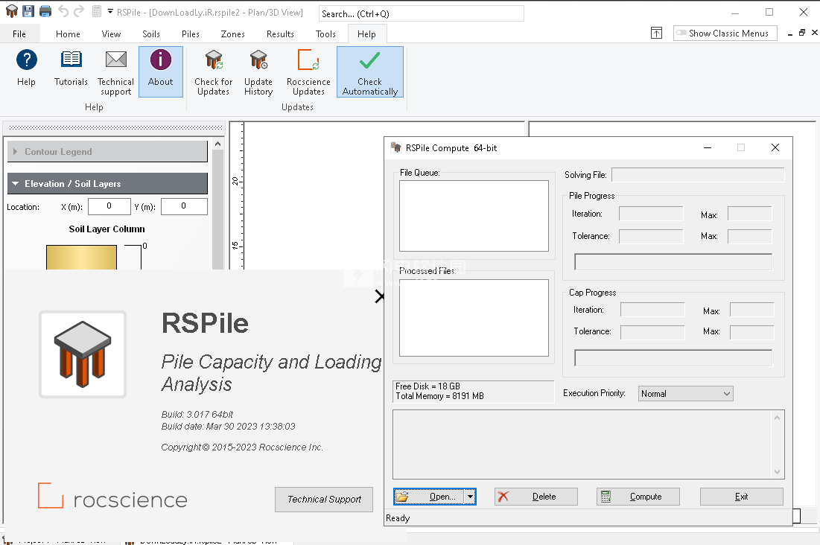
Task: Switch to the Zones ribbon tab
Action: pyautogui.click(x=232, y=34)
